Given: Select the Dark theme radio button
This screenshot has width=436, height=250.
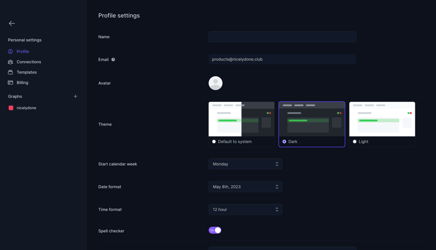Looking at the screenshot, I should (x=284, y=142).
